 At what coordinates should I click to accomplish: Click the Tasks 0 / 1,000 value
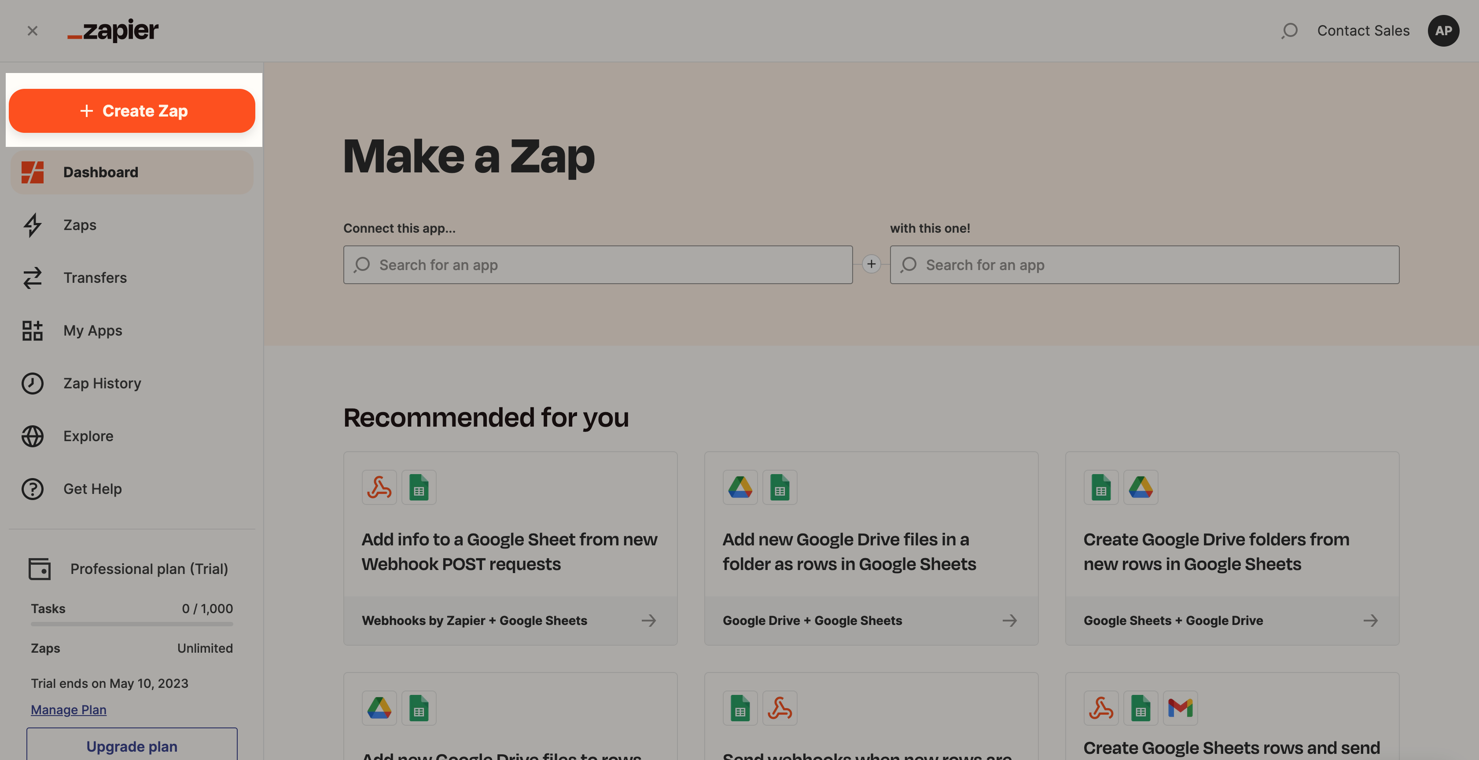(207, 609)
